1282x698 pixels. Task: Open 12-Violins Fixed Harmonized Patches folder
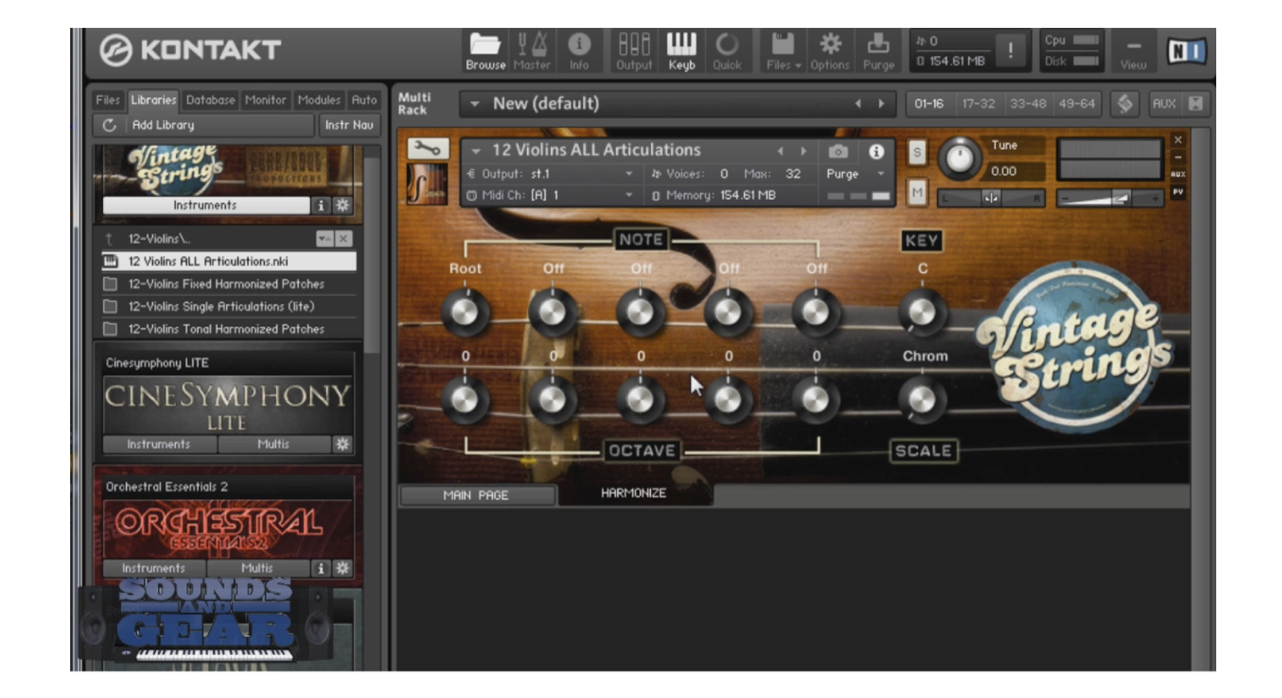coord(229,284)
